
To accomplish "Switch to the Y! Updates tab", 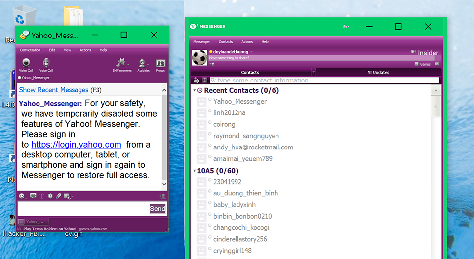I will pyautogui.click(x=378, y=72).
